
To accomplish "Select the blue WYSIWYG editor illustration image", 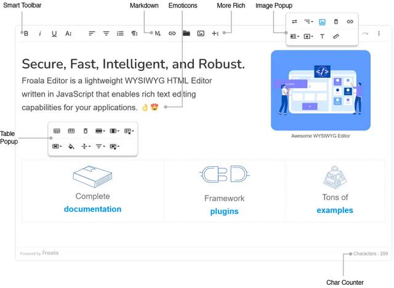I will (321, 90).
